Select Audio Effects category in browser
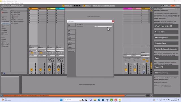 (6, 23)
